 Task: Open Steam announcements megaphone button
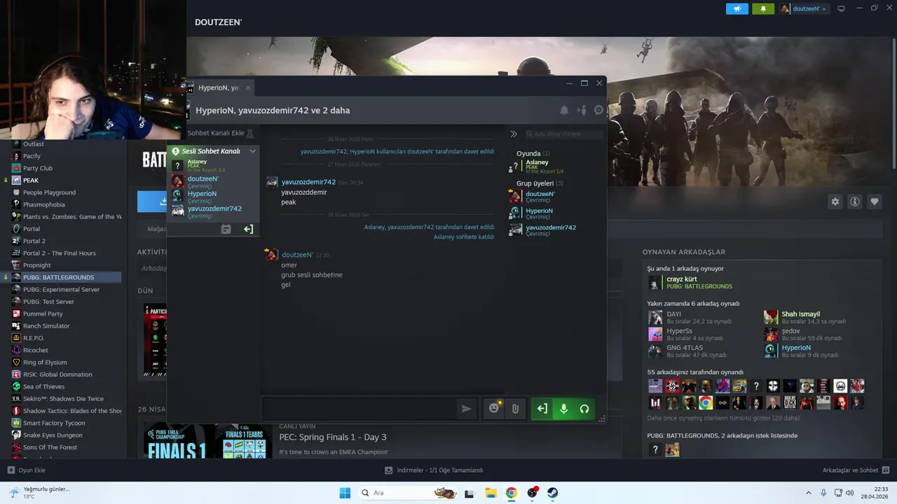(737, 8)
